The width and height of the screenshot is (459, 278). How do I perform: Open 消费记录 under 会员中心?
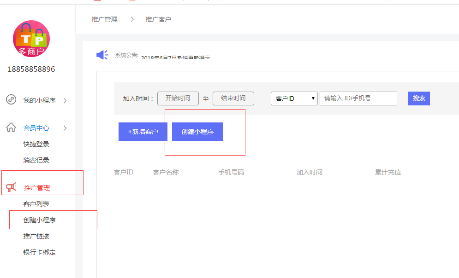point(37,160)
